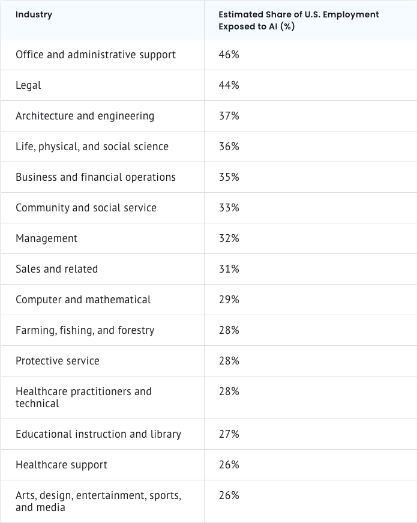Click the Life, physical, and social science cell
The height and width of the screenshot is (523, 417).
click(x=92, y=147)
